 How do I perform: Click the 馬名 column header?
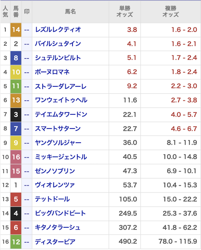70,12
